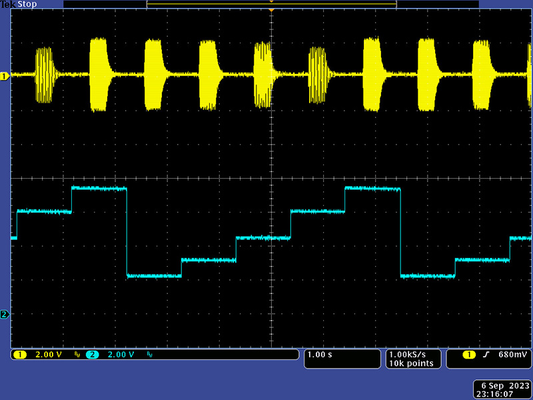
Task: Click the 1.00kS/s sample rate readout
Action: (411, 354)
